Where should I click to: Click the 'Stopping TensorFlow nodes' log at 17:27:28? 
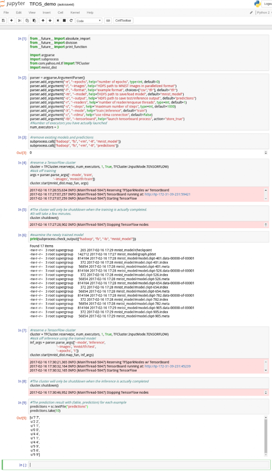point(89,224)
